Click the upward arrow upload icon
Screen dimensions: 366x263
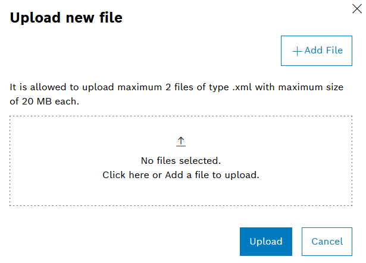(181, 141)
